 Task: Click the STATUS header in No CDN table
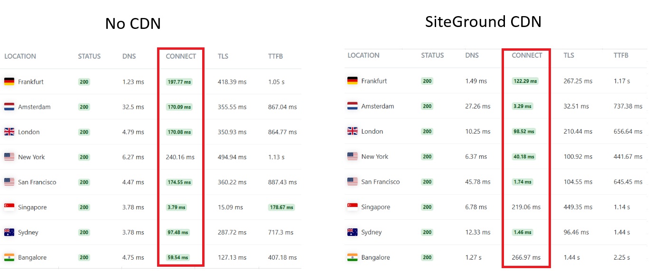tap(89, 56)
